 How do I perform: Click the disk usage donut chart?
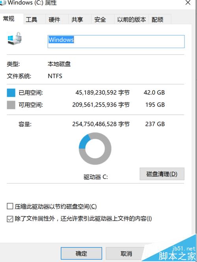pos(95,148)
